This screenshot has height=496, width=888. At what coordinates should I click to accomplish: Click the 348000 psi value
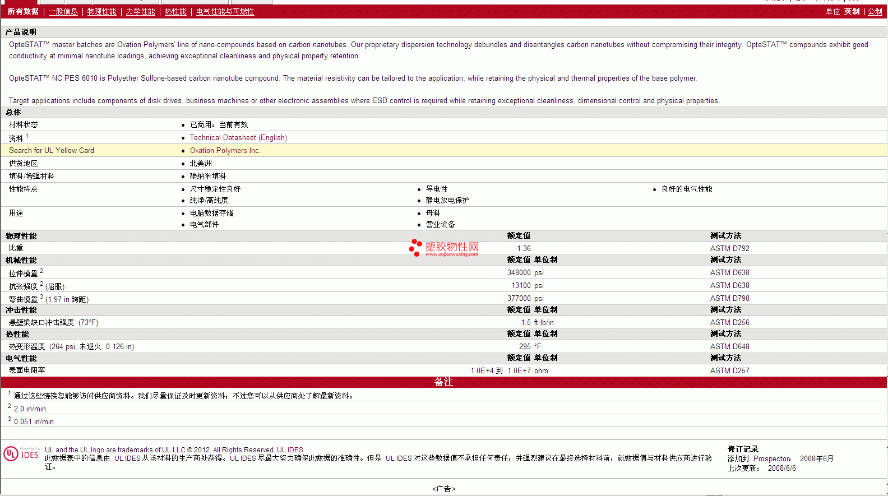pyautogui.click(x=525, y=272)
